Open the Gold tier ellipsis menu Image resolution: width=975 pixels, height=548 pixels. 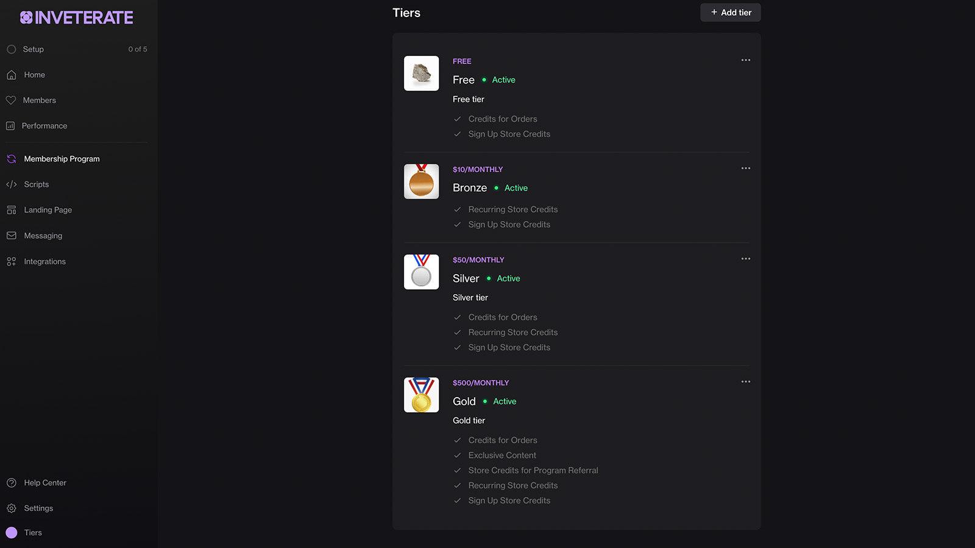(x=745, y=381)
